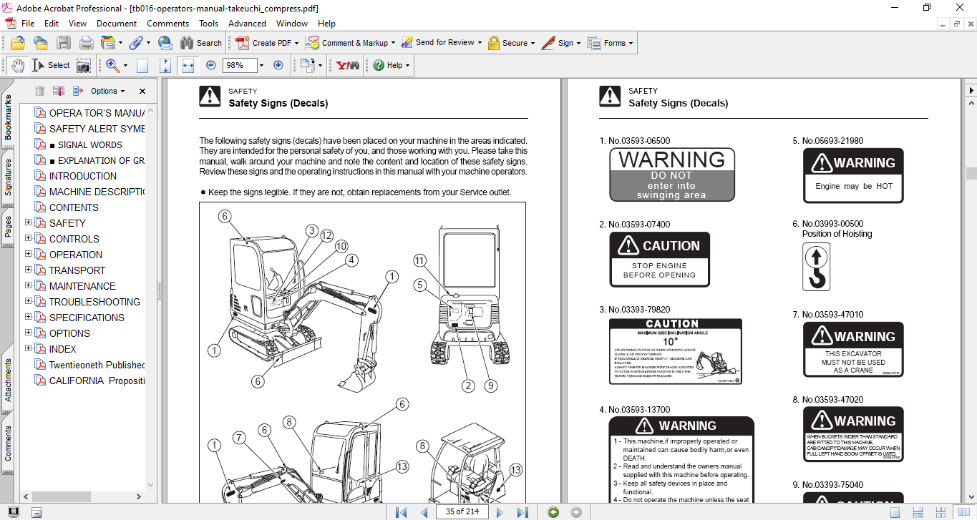Image resolution: width=977 pixels, height=520 pixels.
Task: Open the Document menu
Action: (117, 24)
